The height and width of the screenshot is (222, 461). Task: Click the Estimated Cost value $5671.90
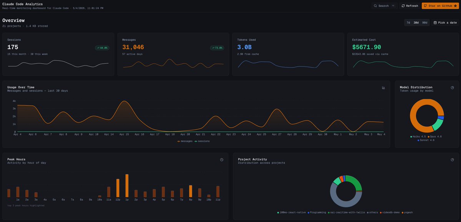[366, 47]
